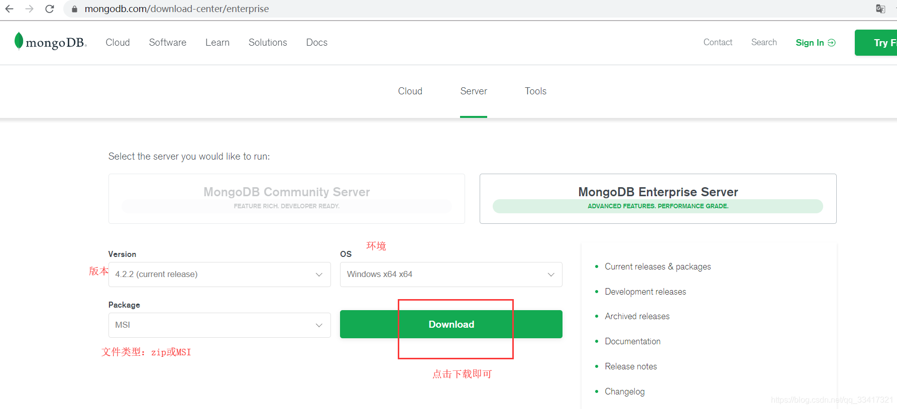Switch to the Tools download tab
The image size is (897, 409).
(x=535, y=91)
